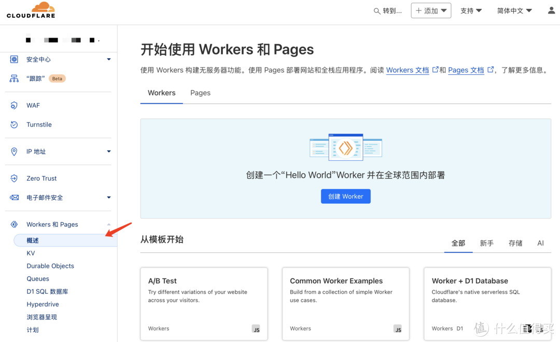Switch to the Pages tab
Image resolution: width=560 pixels, height=342 pixels.
click(200, 93)
